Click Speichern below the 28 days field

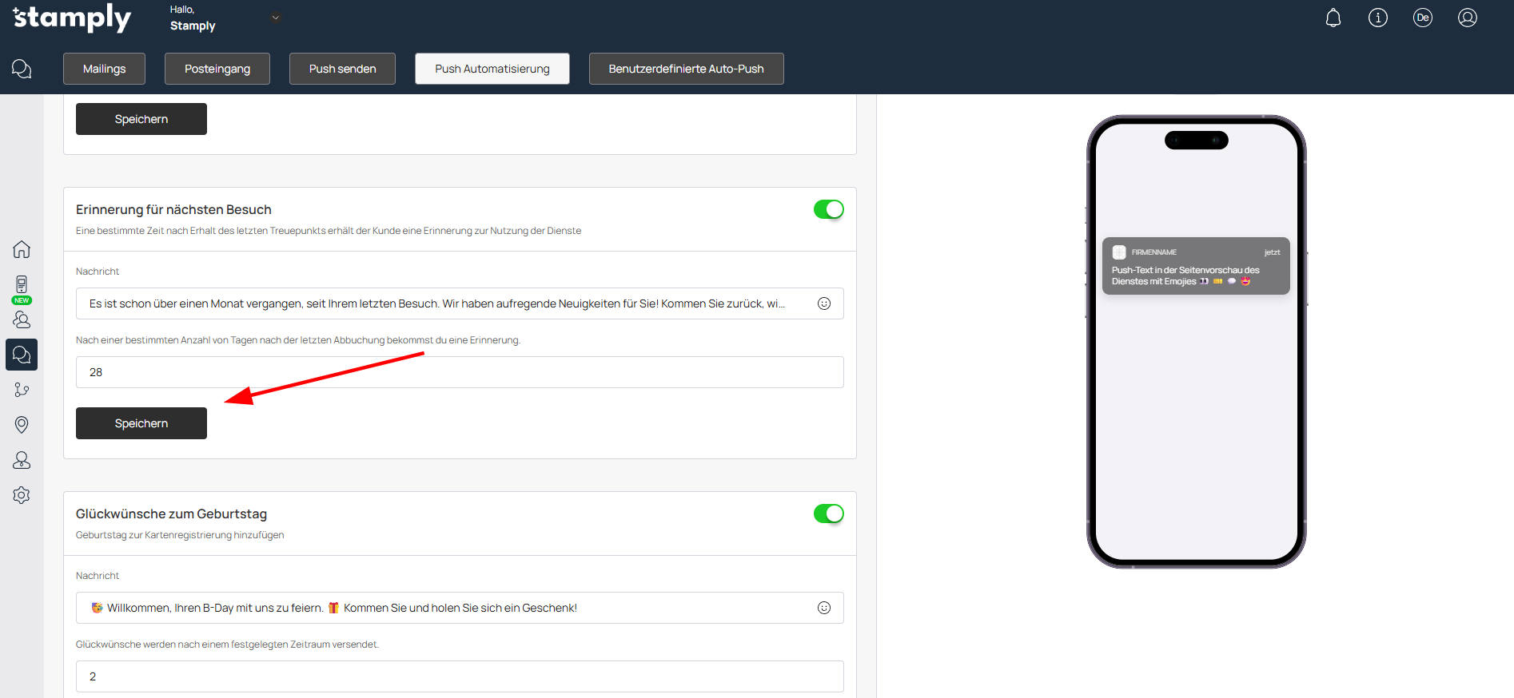click(141, 423)
